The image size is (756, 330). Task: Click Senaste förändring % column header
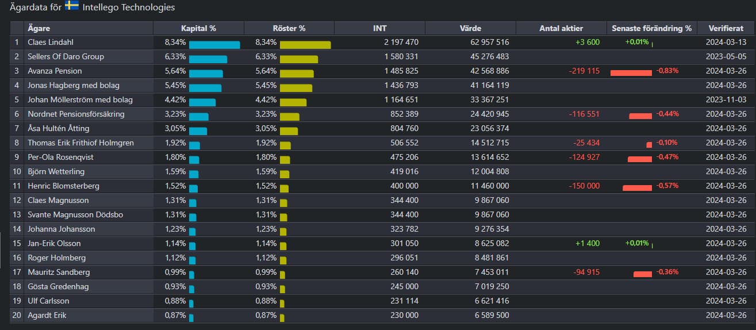point(651,28)
